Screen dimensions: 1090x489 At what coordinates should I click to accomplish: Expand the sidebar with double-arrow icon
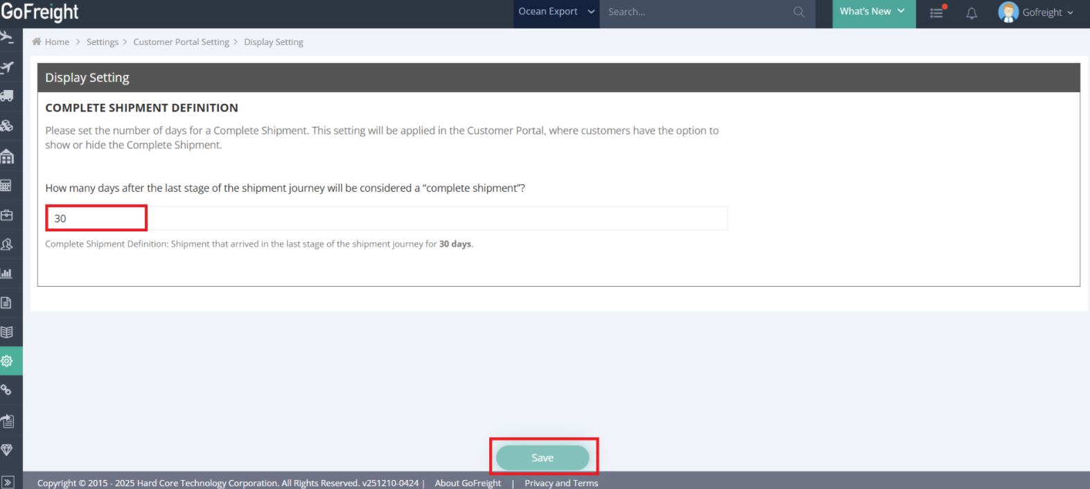(7, 482)
